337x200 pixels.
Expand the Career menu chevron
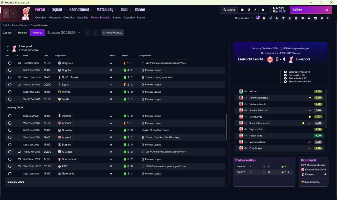[148, 10]
